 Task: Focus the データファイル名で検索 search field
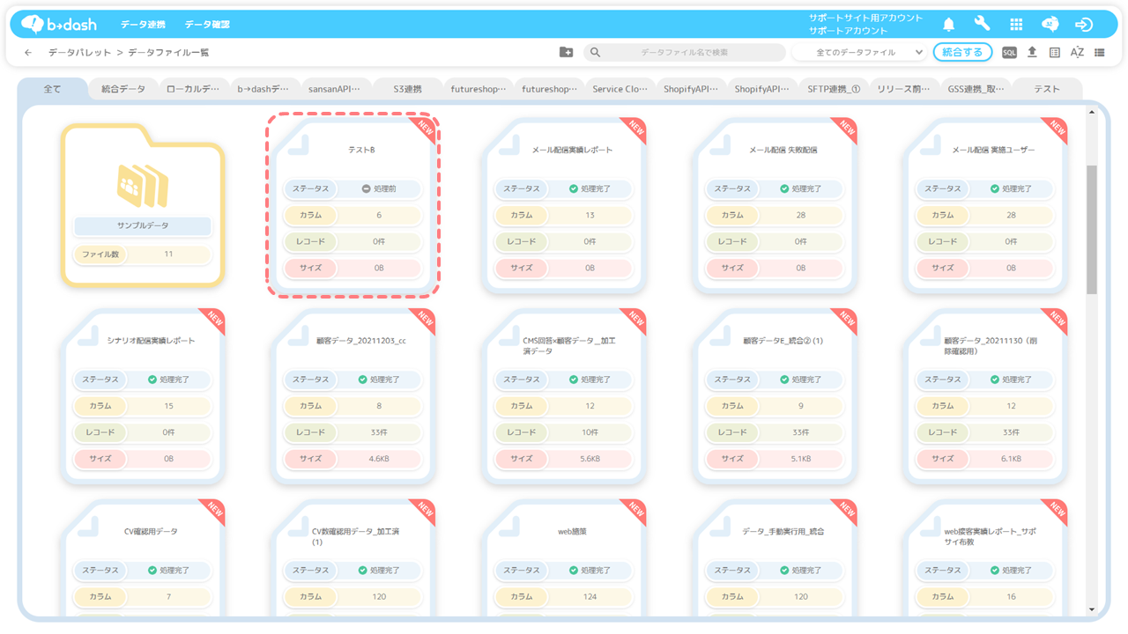click(x=685, y=53)
